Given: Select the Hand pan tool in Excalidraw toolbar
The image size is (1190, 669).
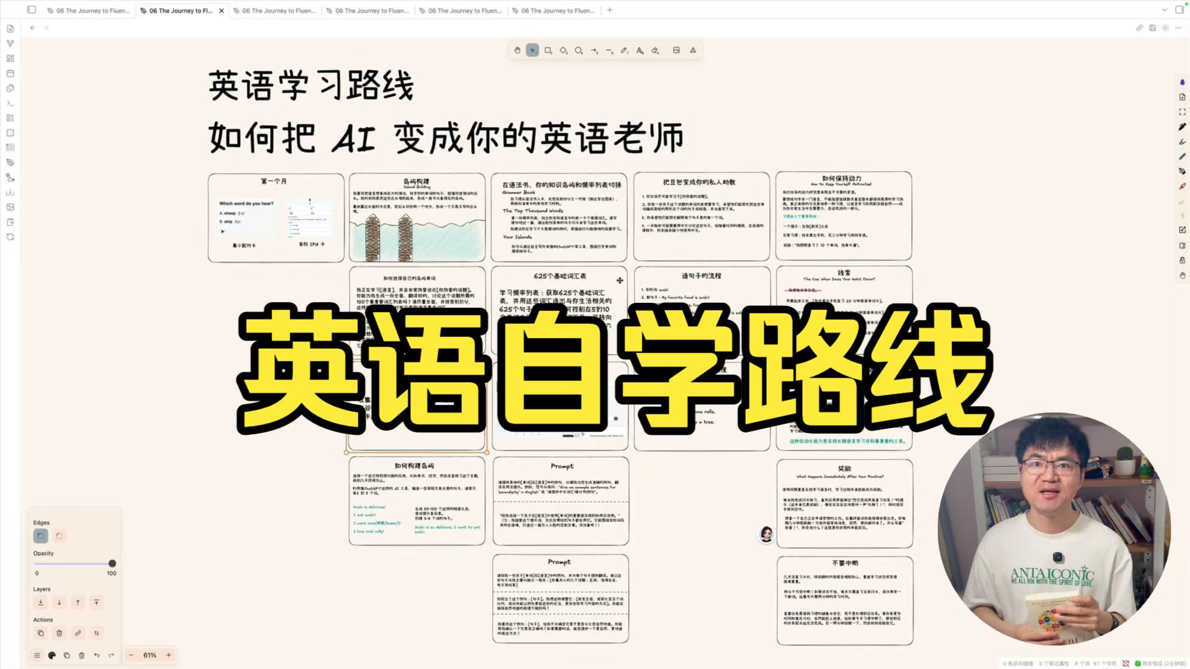Looking at the screenshot, I should click(517, 50).
